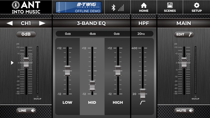Click the CH1 channel label

point(26,23)
